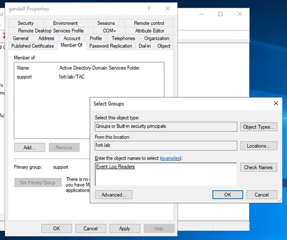Close the Select Groups dialog
This screenshot has height=240, width=287.
click(x=276, y=103)
